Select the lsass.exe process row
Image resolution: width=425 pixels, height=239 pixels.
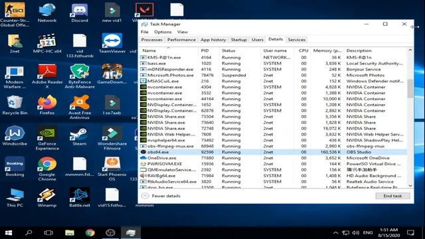273,64
